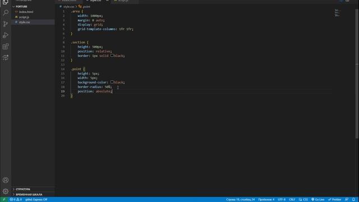Click the 'position: absolute;' line
The height and width of the screenshot is (202, 359).
(x=95, y=91)
